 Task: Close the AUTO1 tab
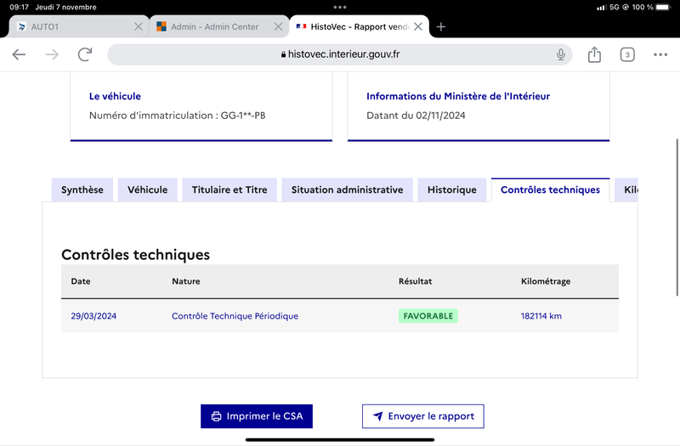139,27
